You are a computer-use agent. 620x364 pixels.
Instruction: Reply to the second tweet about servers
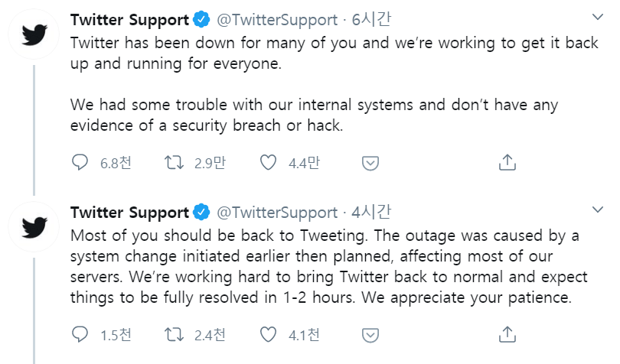coord(80,334)
